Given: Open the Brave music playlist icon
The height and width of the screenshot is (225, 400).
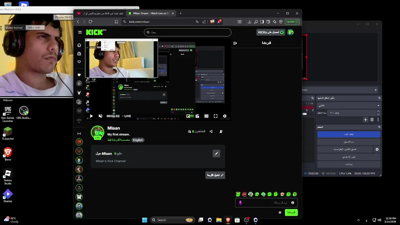Looking at the screenshot, I should click(x=256, y=22).
